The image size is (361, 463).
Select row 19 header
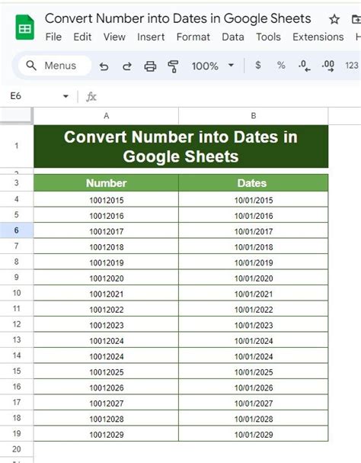[x=17, y=433]
